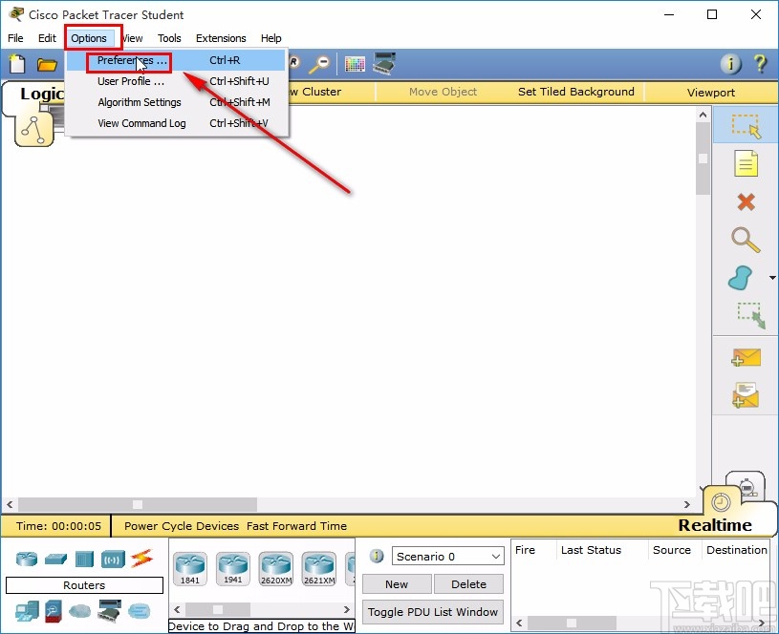Screen dimensions: 779x634
Task: Open Algorithm Settings entry
Action: coord(175,102)
